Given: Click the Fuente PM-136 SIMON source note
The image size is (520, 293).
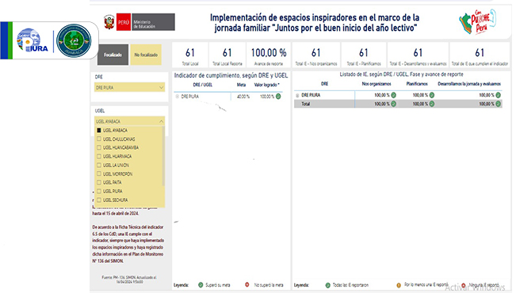Looking at the screenshot, I should click(x=129, y=280).
